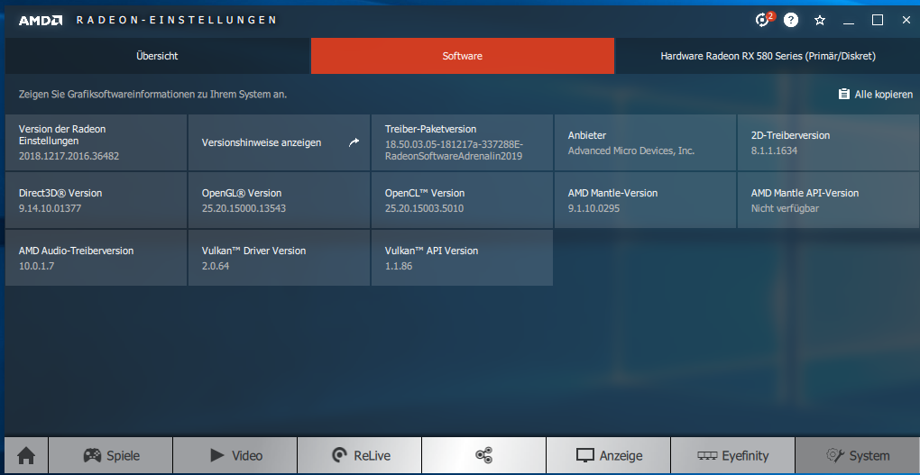
Task: Open Versionshinweise anzeigen tile
Action: point(280,142)
